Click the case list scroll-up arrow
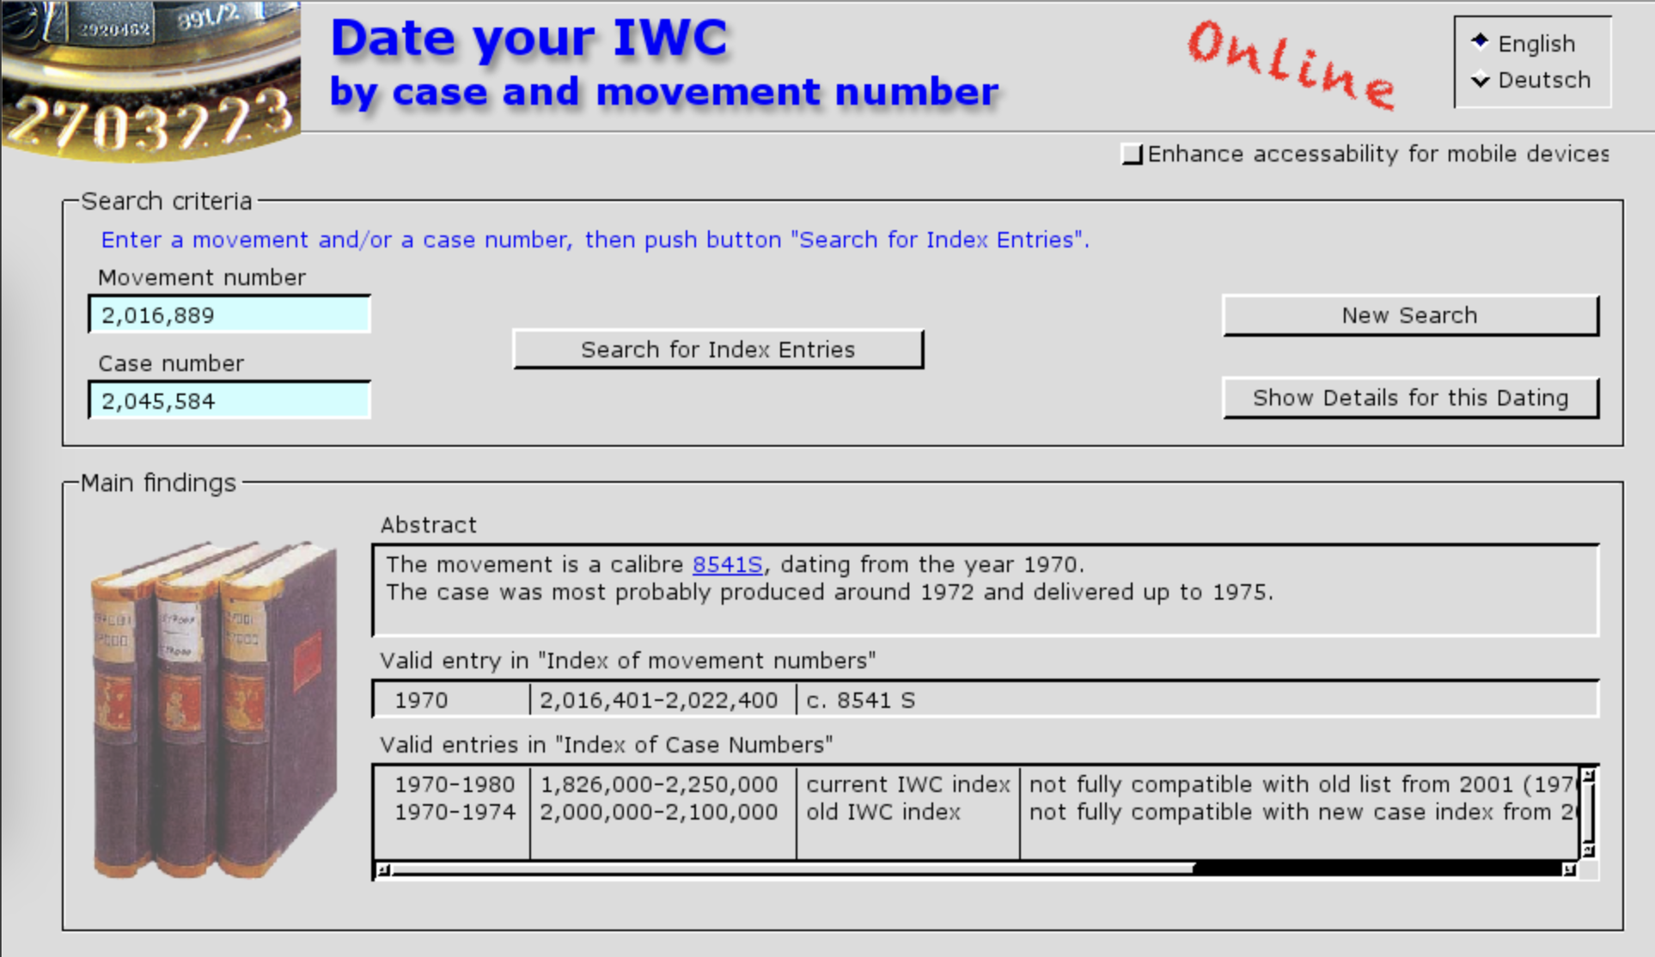 [x=1588, y=776]
